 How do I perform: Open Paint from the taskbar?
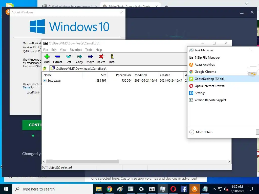click(x=120, y=189)
